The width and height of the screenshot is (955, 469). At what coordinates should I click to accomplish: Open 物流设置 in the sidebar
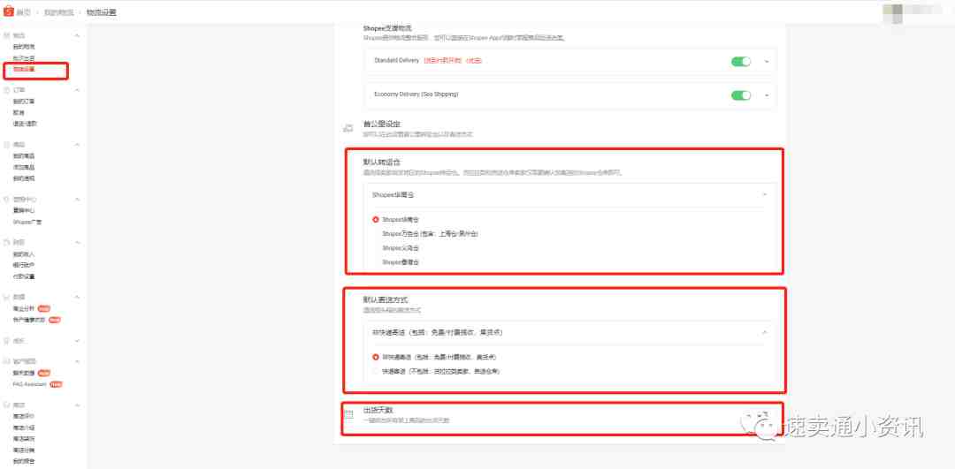point(24,70)
